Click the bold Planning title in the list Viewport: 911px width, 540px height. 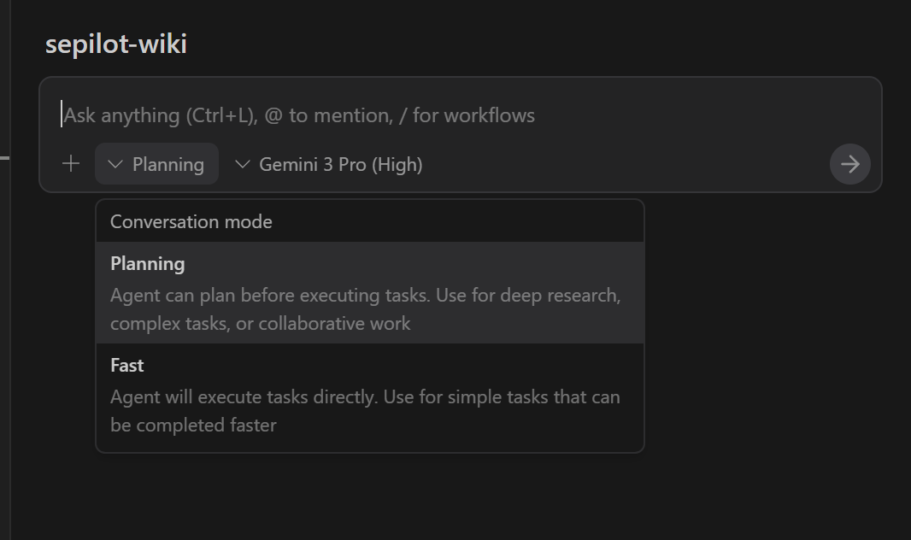click(x=148, y=264)
